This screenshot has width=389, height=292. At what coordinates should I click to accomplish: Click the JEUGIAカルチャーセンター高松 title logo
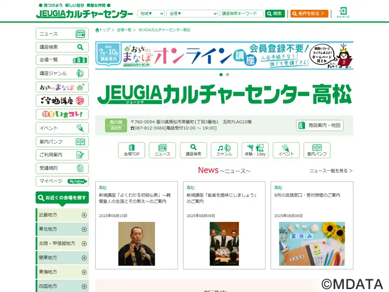[224, 94]
